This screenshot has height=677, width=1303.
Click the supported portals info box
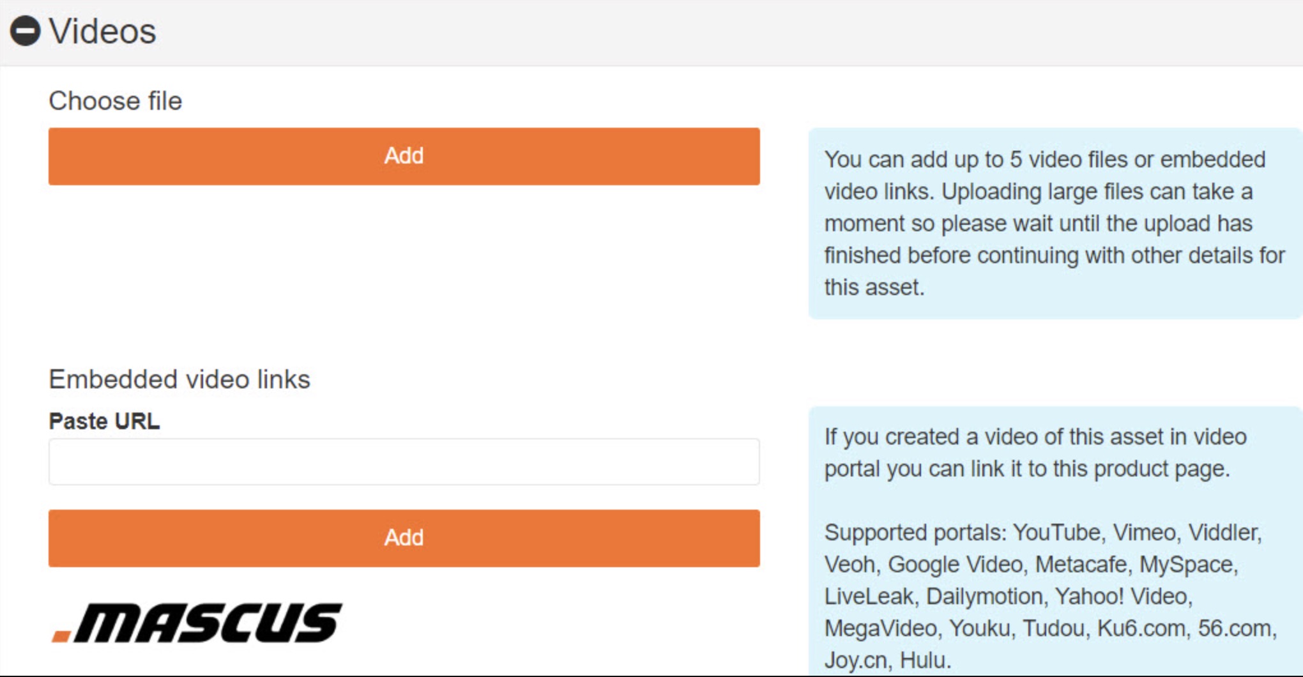[x=1055, y=542]
